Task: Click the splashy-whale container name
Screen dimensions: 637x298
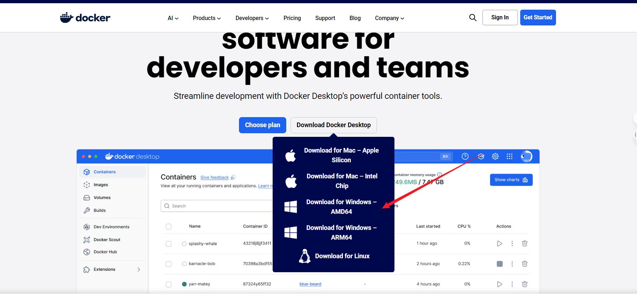Action: tap(203, 244)
